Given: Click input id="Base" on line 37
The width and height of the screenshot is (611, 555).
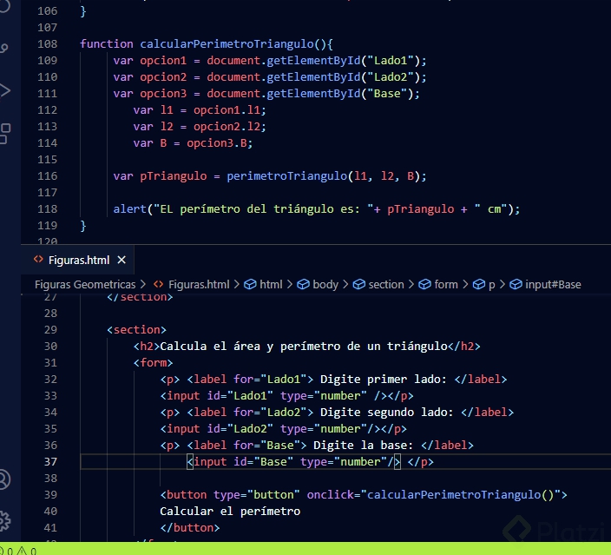Looking at the screenshot, I should tap(293, 462).
